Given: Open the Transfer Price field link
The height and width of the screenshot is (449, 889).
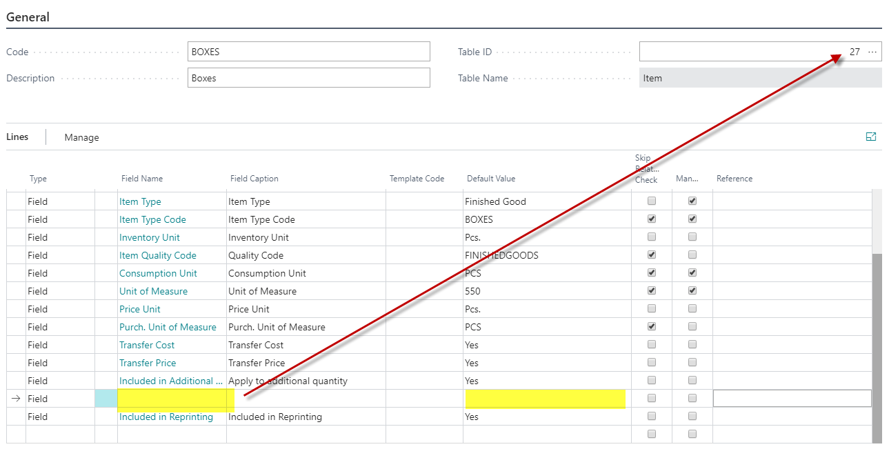Looking at the screenshot, I should click(148, 363).
